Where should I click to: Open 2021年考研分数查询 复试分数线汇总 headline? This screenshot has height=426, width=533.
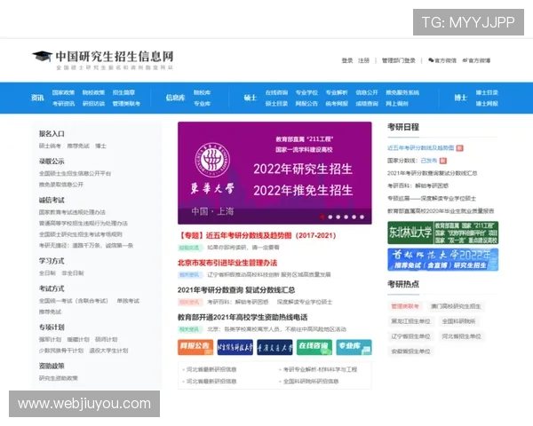click(236, 290)
